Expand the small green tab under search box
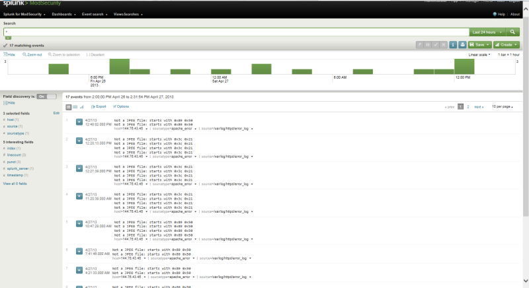 click(x=8, y=38)
